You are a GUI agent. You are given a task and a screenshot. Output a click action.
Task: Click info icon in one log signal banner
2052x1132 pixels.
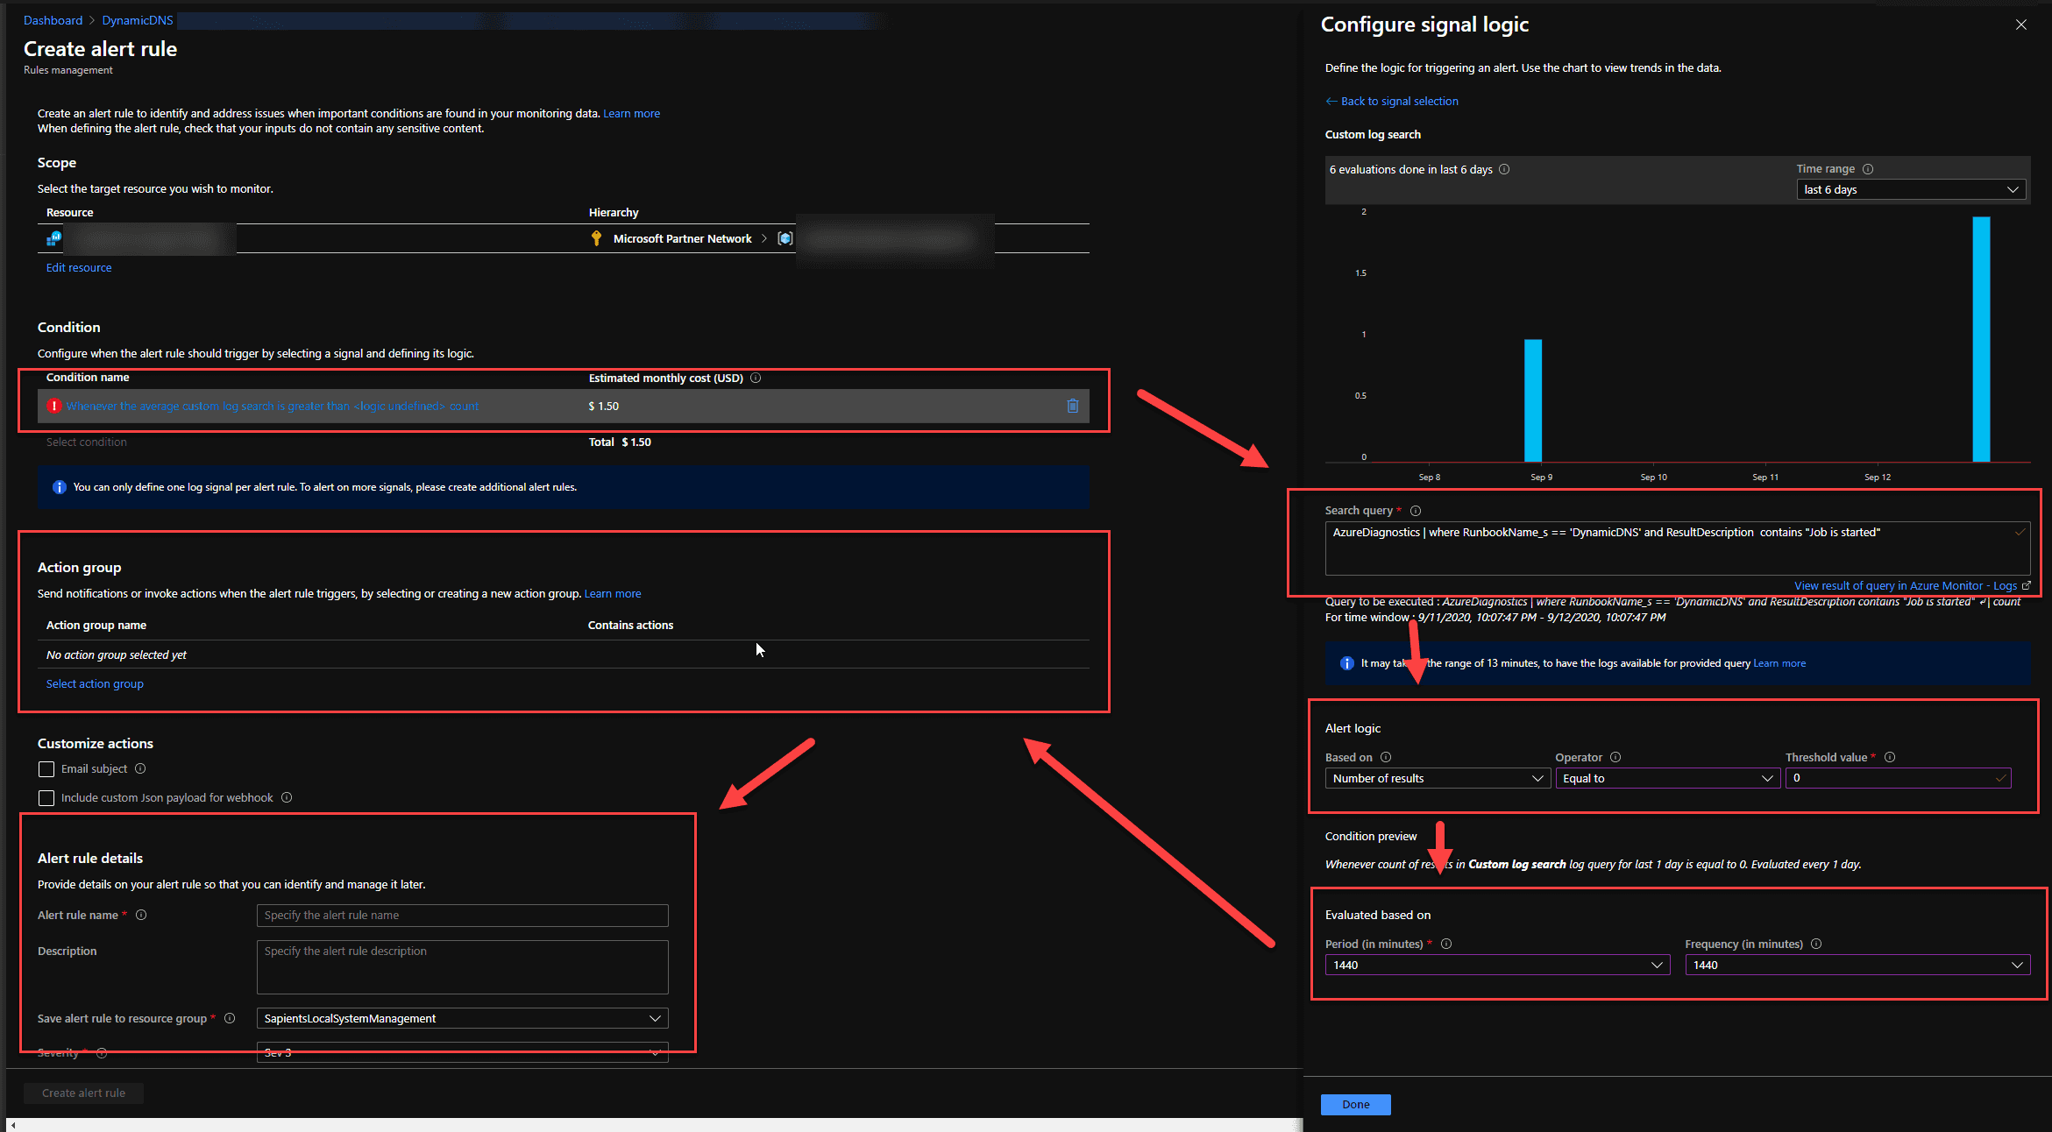pos(59,487)
